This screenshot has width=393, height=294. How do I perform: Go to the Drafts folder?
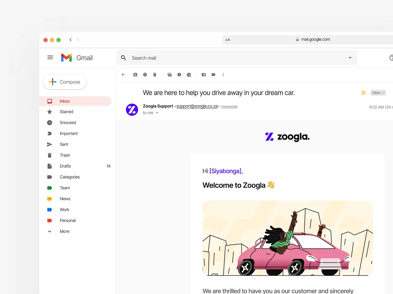pos(65,166)
